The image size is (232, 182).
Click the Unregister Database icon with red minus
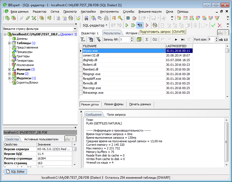pyautogui.click(x=13, y=18)
